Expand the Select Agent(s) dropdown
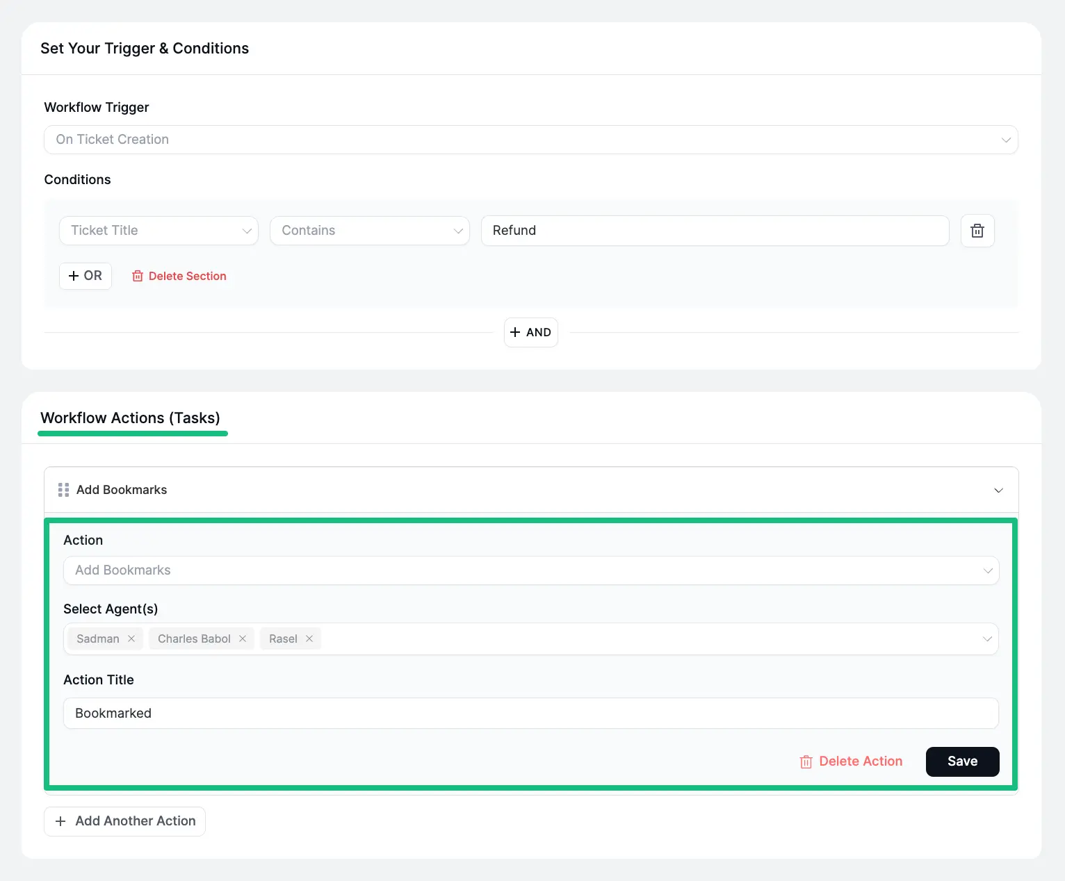This screenshot has width=1065, height=881. (x=987, y=639)
